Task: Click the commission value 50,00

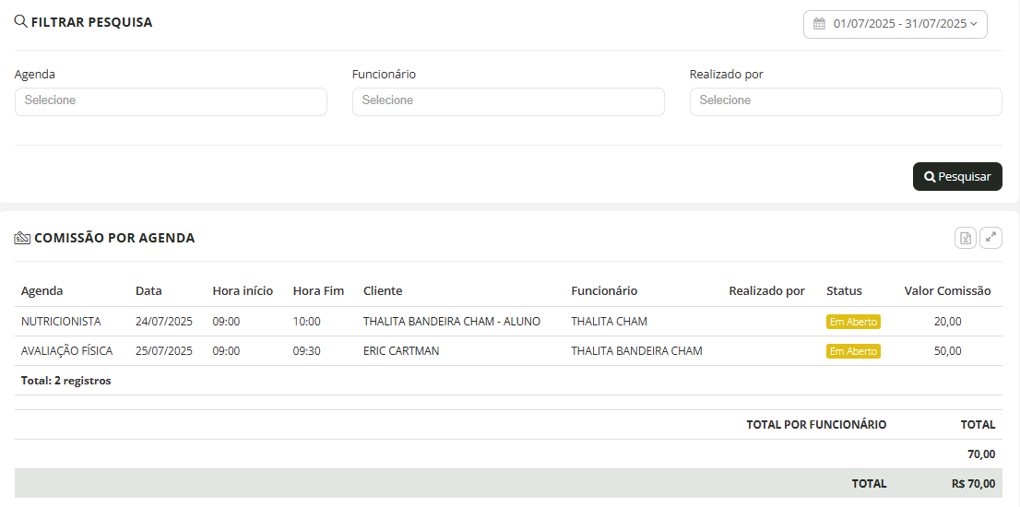Action: [x=947, y=351]
